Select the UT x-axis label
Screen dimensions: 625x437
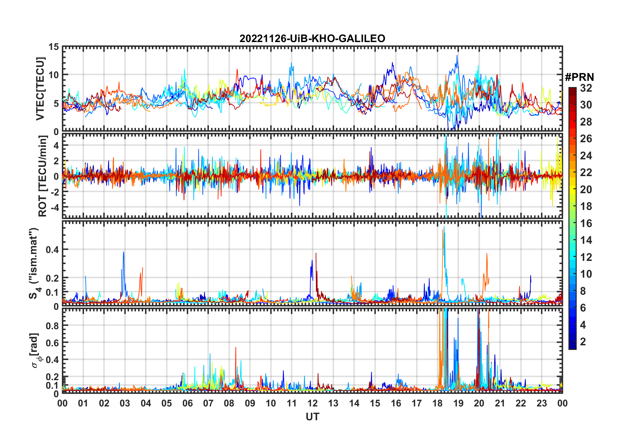pyautogui.click(x=312, y=417)
